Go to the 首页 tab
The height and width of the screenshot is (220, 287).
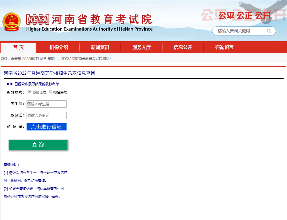coord(18,47)
